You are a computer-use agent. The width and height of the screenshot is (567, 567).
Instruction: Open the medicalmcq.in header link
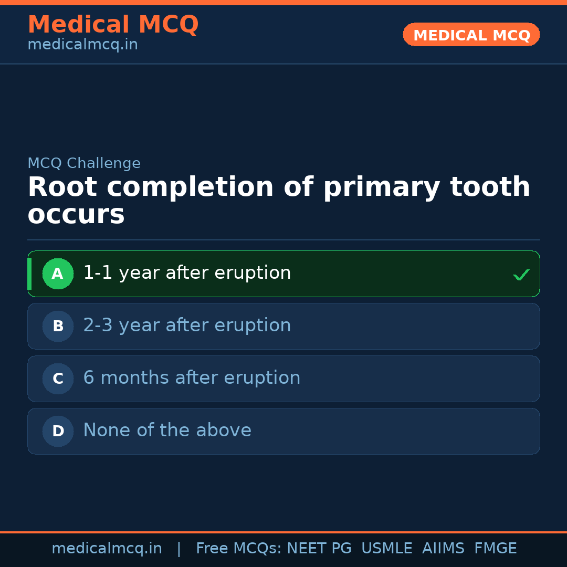pos(82,44)
